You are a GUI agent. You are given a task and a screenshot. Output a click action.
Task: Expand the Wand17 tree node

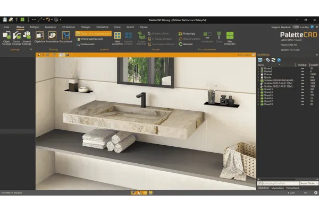[x=258, y=101]
